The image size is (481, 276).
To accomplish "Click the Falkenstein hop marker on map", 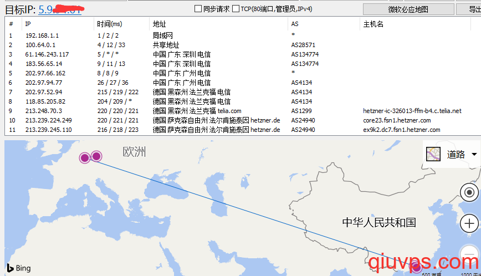I will pyautogui.click(x=96, y=156).
